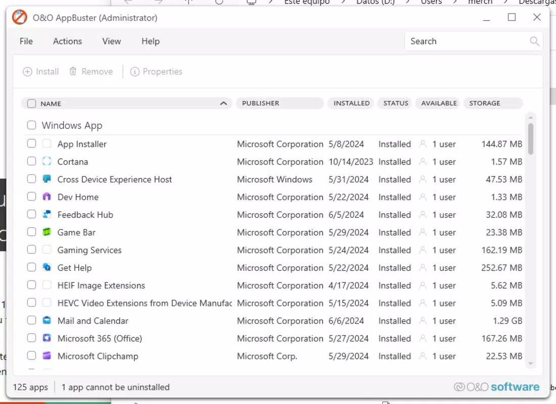
Task: Tick the Game Bar checkbox
Action: [31, 232]
